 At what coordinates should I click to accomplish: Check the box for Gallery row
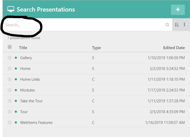[10, 58]
